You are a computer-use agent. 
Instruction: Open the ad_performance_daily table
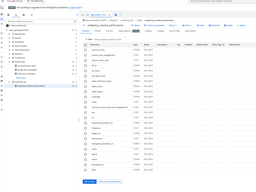pyautogui.click(x=26, y=66)
